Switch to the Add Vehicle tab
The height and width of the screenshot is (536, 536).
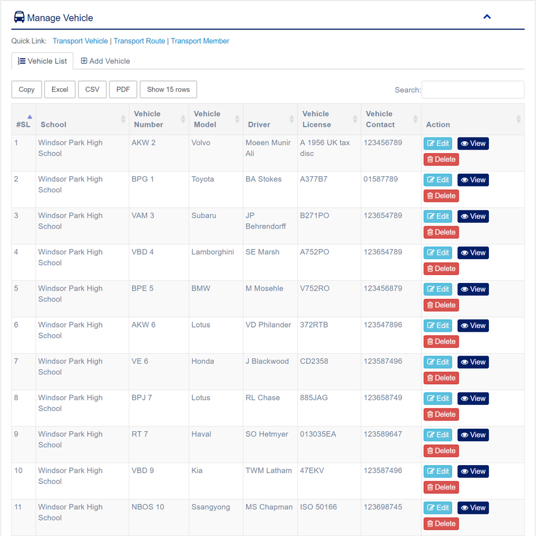(x=105, y=61)
